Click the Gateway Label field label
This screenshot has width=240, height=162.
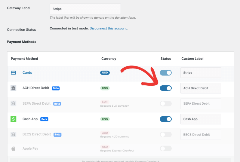19,8
